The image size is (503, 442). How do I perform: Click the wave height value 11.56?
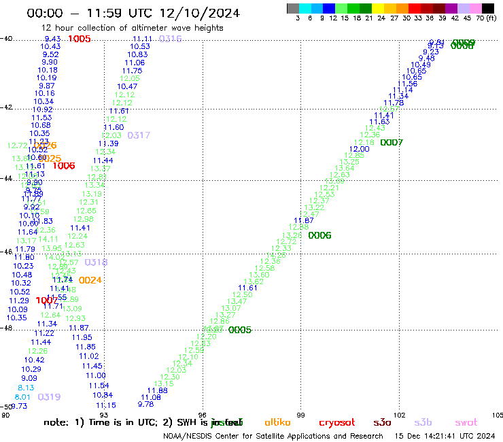407,84
